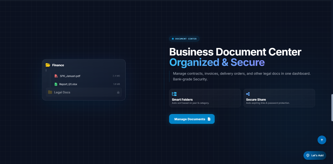
Task: Click the Manage Documents button
Action: click(x=192, y=119)
